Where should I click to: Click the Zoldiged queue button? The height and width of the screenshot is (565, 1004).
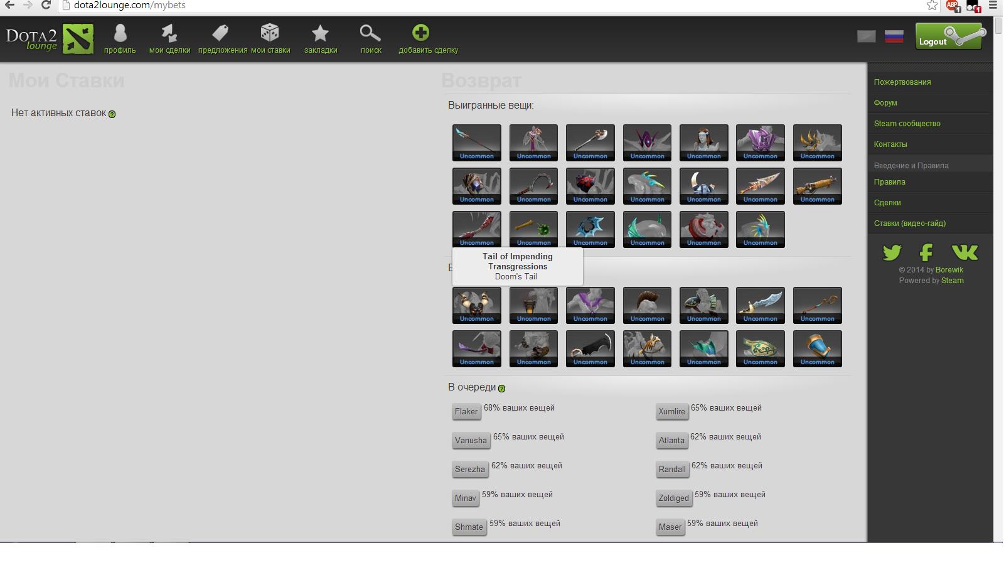coord(674,498)
